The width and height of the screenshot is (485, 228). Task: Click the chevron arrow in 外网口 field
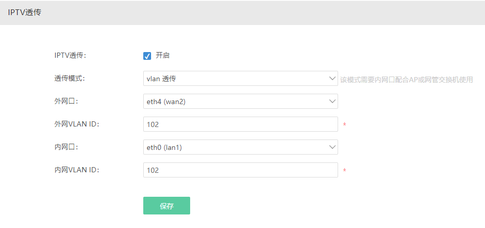point(332,102)
